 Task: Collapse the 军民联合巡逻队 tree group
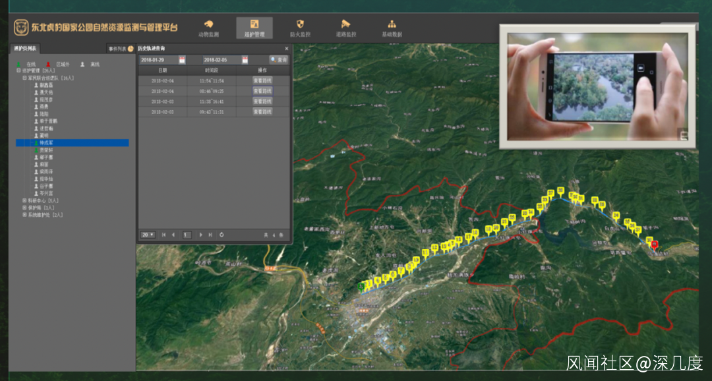click(x=24, y=78)
